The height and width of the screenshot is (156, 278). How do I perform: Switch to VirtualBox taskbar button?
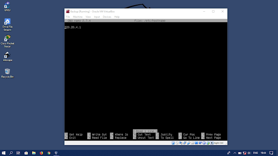click(x=56, y=153)
